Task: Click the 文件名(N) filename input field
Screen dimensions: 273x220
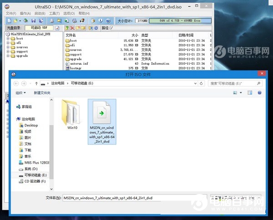Action: coord(135,198)
